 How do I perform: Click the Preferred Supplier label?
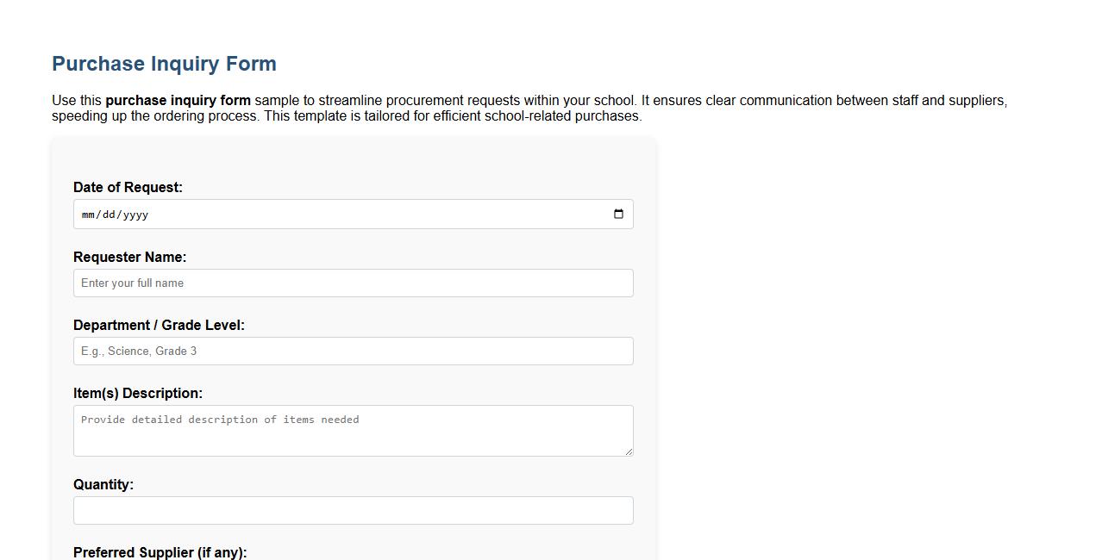160,552
